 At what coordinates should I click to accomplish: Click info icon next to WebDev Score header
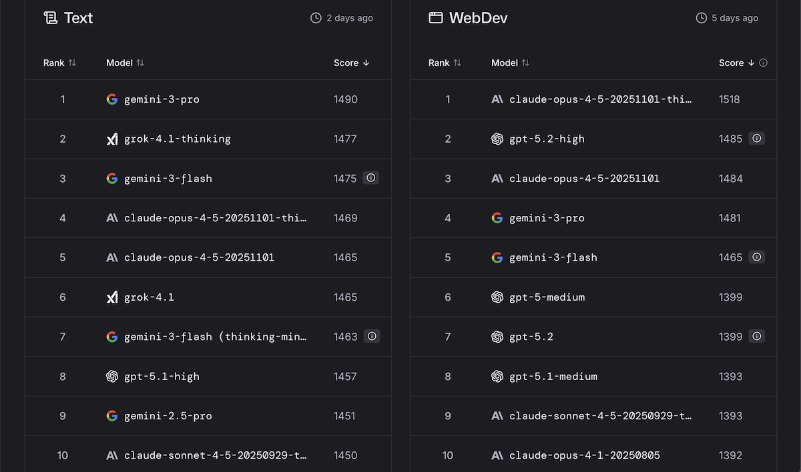click(x=764, y=63)
